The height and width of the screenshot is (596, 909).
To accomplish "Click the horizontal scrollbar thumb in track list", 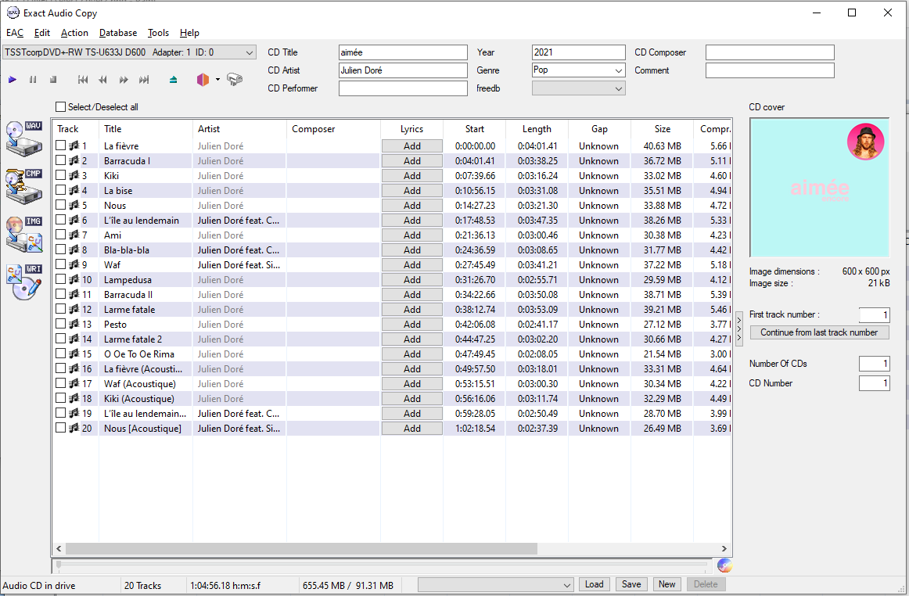I will pos(301,548).
